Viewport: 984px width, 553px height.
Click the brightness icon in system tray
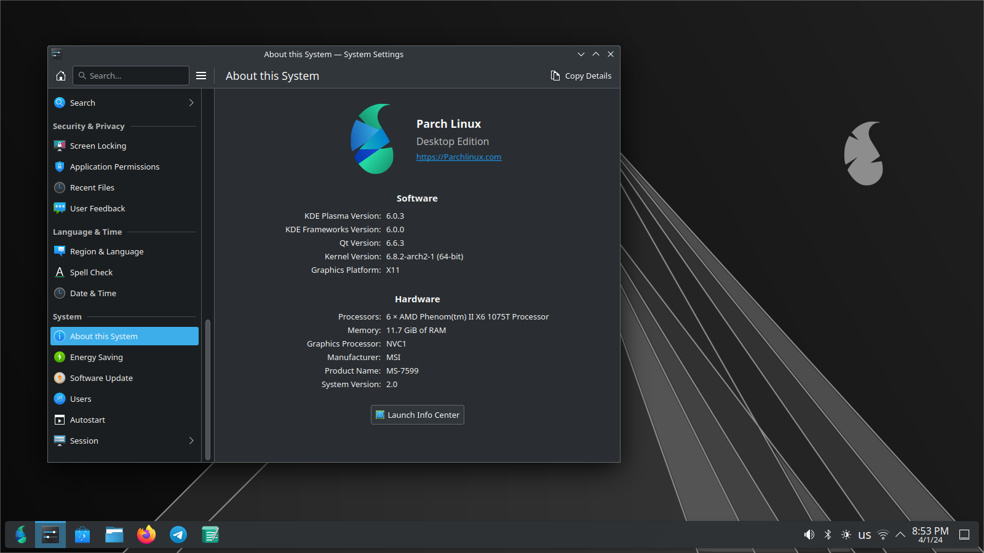[846, 535]
